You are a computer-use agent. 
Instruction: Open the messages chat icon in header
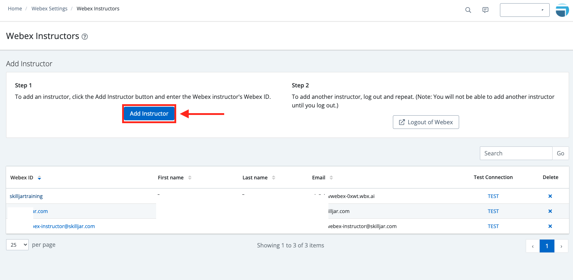tap(485, 10)
